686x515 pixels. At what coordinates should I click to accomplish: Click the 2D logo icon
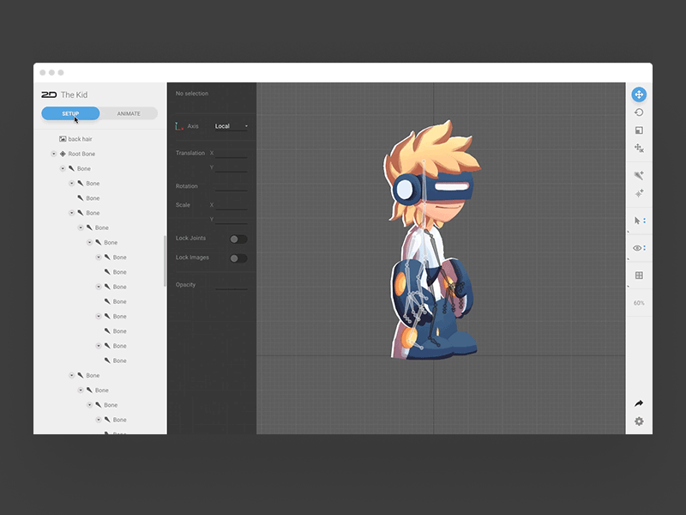(x=49, y=94)
